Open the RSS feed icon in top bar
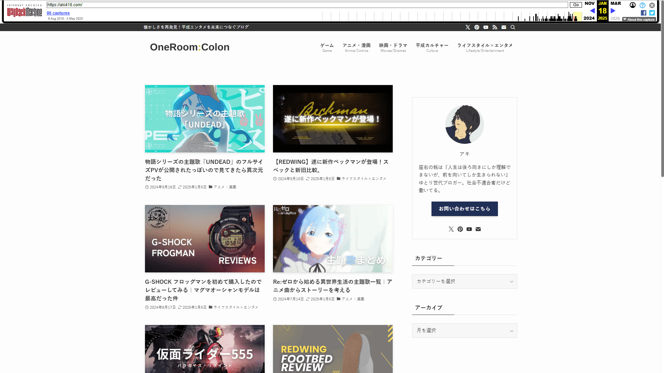664x373 pixels. click(x=495, y=27)
